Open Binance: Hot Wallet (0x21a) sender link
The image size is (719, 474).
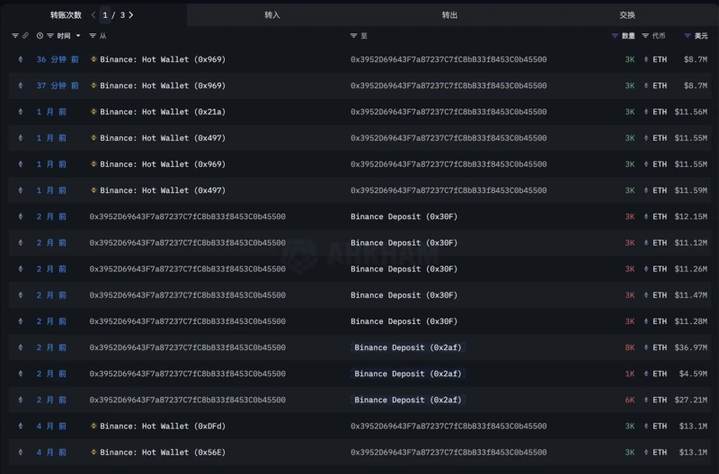tap(162, 112)
